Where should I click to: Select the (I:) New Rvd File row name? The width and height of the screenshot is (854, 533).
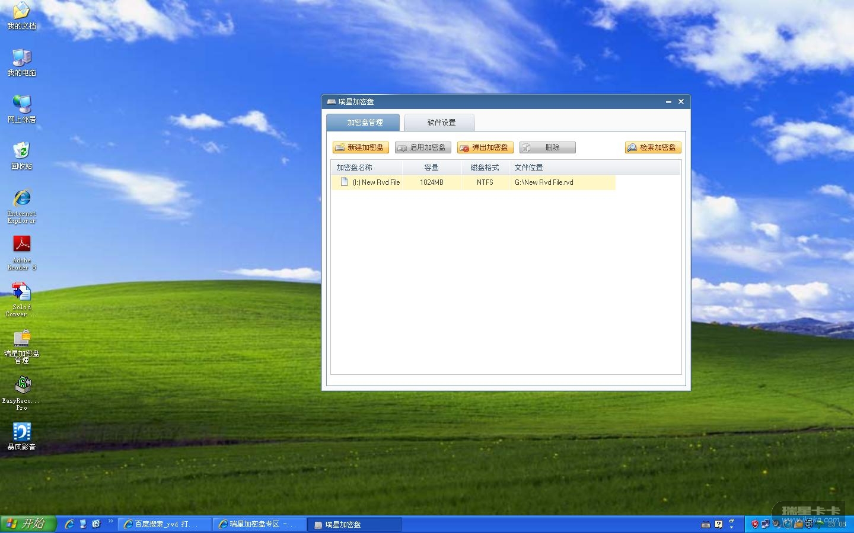pyautogui.click(x=376, y=182)
